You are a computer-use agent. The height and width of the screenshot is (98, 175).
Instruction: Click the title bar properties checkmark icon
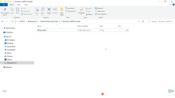click(5, 2)
